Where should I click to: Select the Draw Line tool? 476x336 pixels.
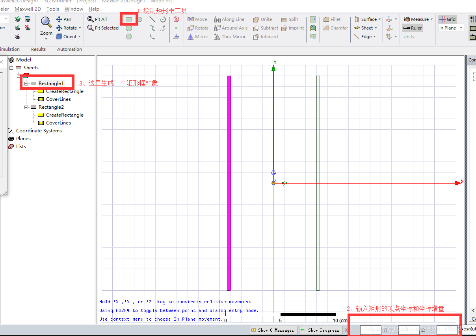(x=152, y=19)
